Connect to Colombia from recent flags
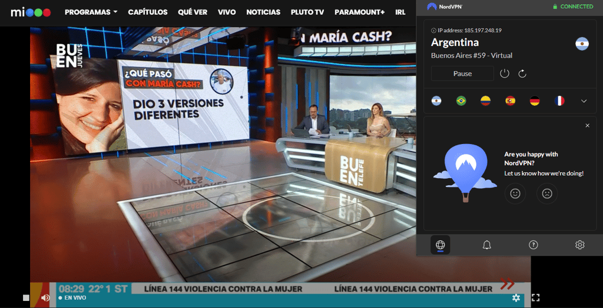This screenshot has width=603, height=308. (x=486, y=101)
